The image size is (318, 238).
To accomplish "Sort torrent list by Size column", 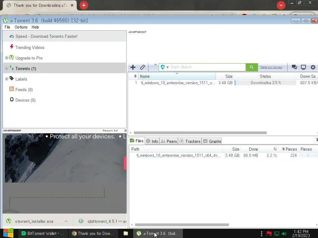I will pyautogui.click(x=225, y=76).
